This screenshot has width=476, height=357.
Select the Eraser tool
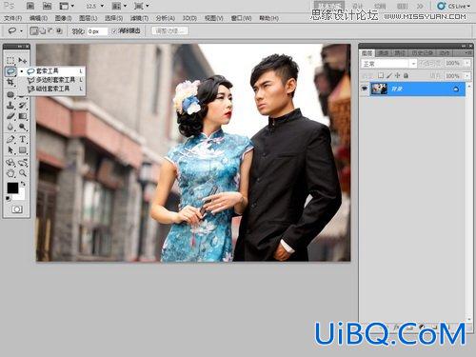[x=10, y=116]
